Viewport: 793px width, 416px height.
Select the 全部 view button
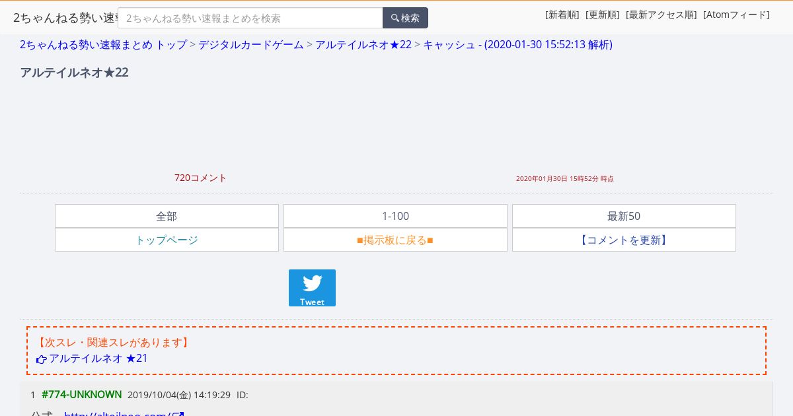167,216
